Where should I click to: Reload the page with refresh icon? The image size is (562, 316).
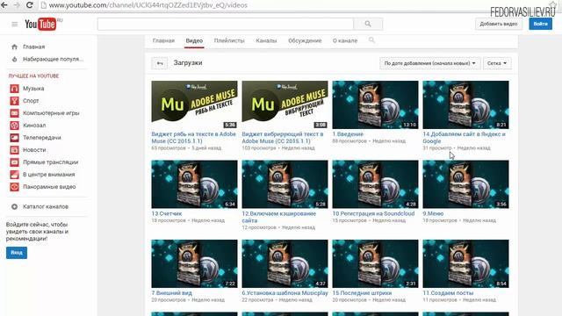[x=29, y=5]
